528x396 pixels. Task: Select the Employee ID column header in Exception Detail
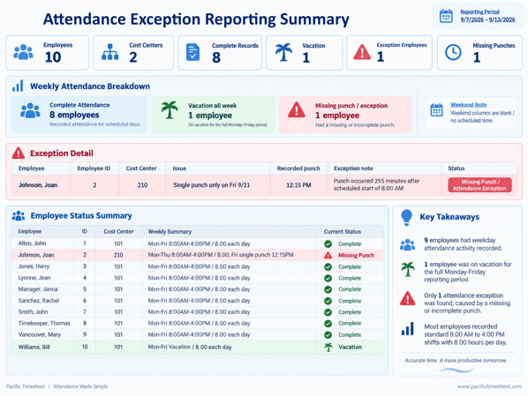[x=94, y=168]
